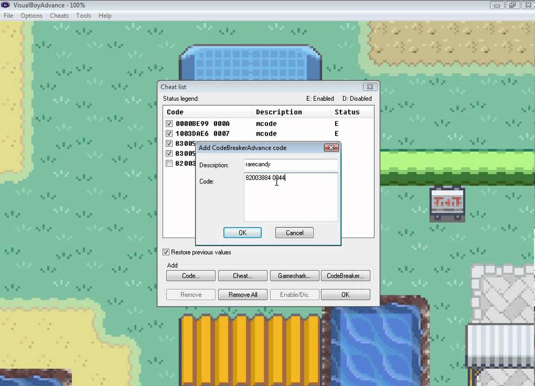Viewport: 535px width, 386px height.
Task: Click the Status column header
Action: click(x=352, y=112)
